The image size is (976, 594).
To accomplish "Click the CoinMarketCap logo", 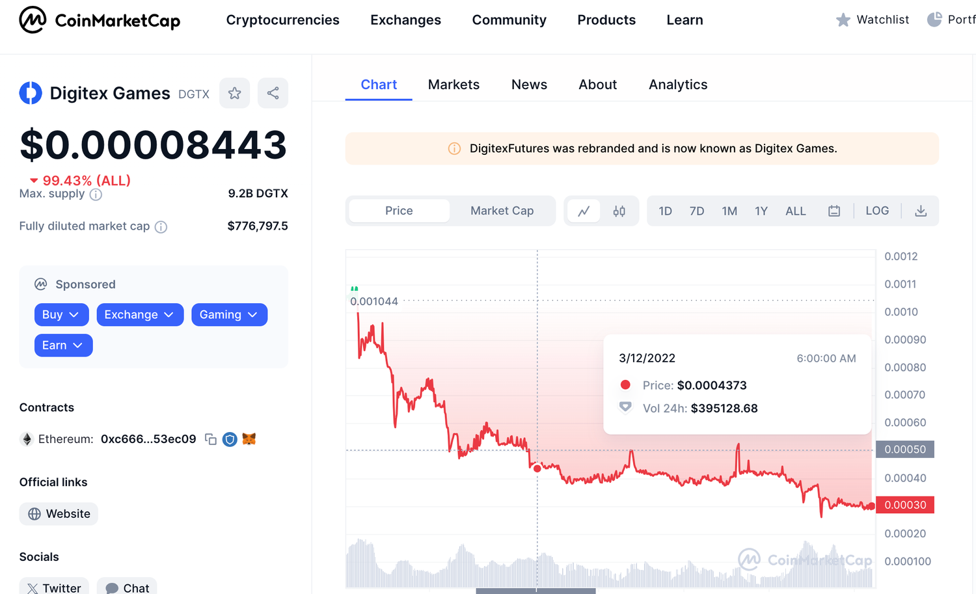I will pos(100,20).
